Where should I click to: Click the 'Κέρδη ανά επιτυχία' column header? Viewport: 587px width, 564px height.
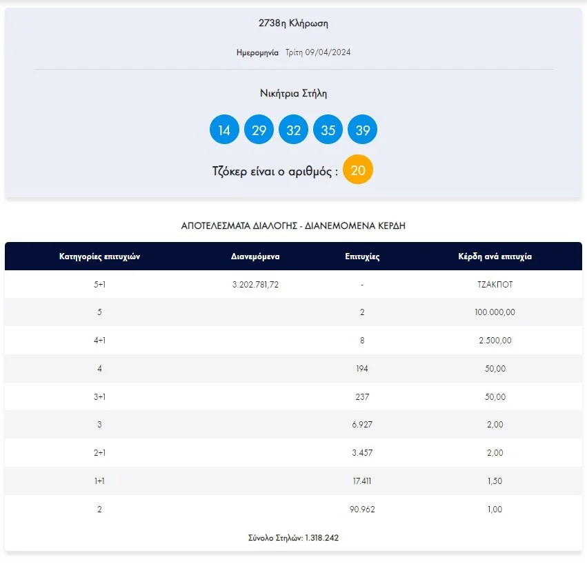click(x=495, y=256)
